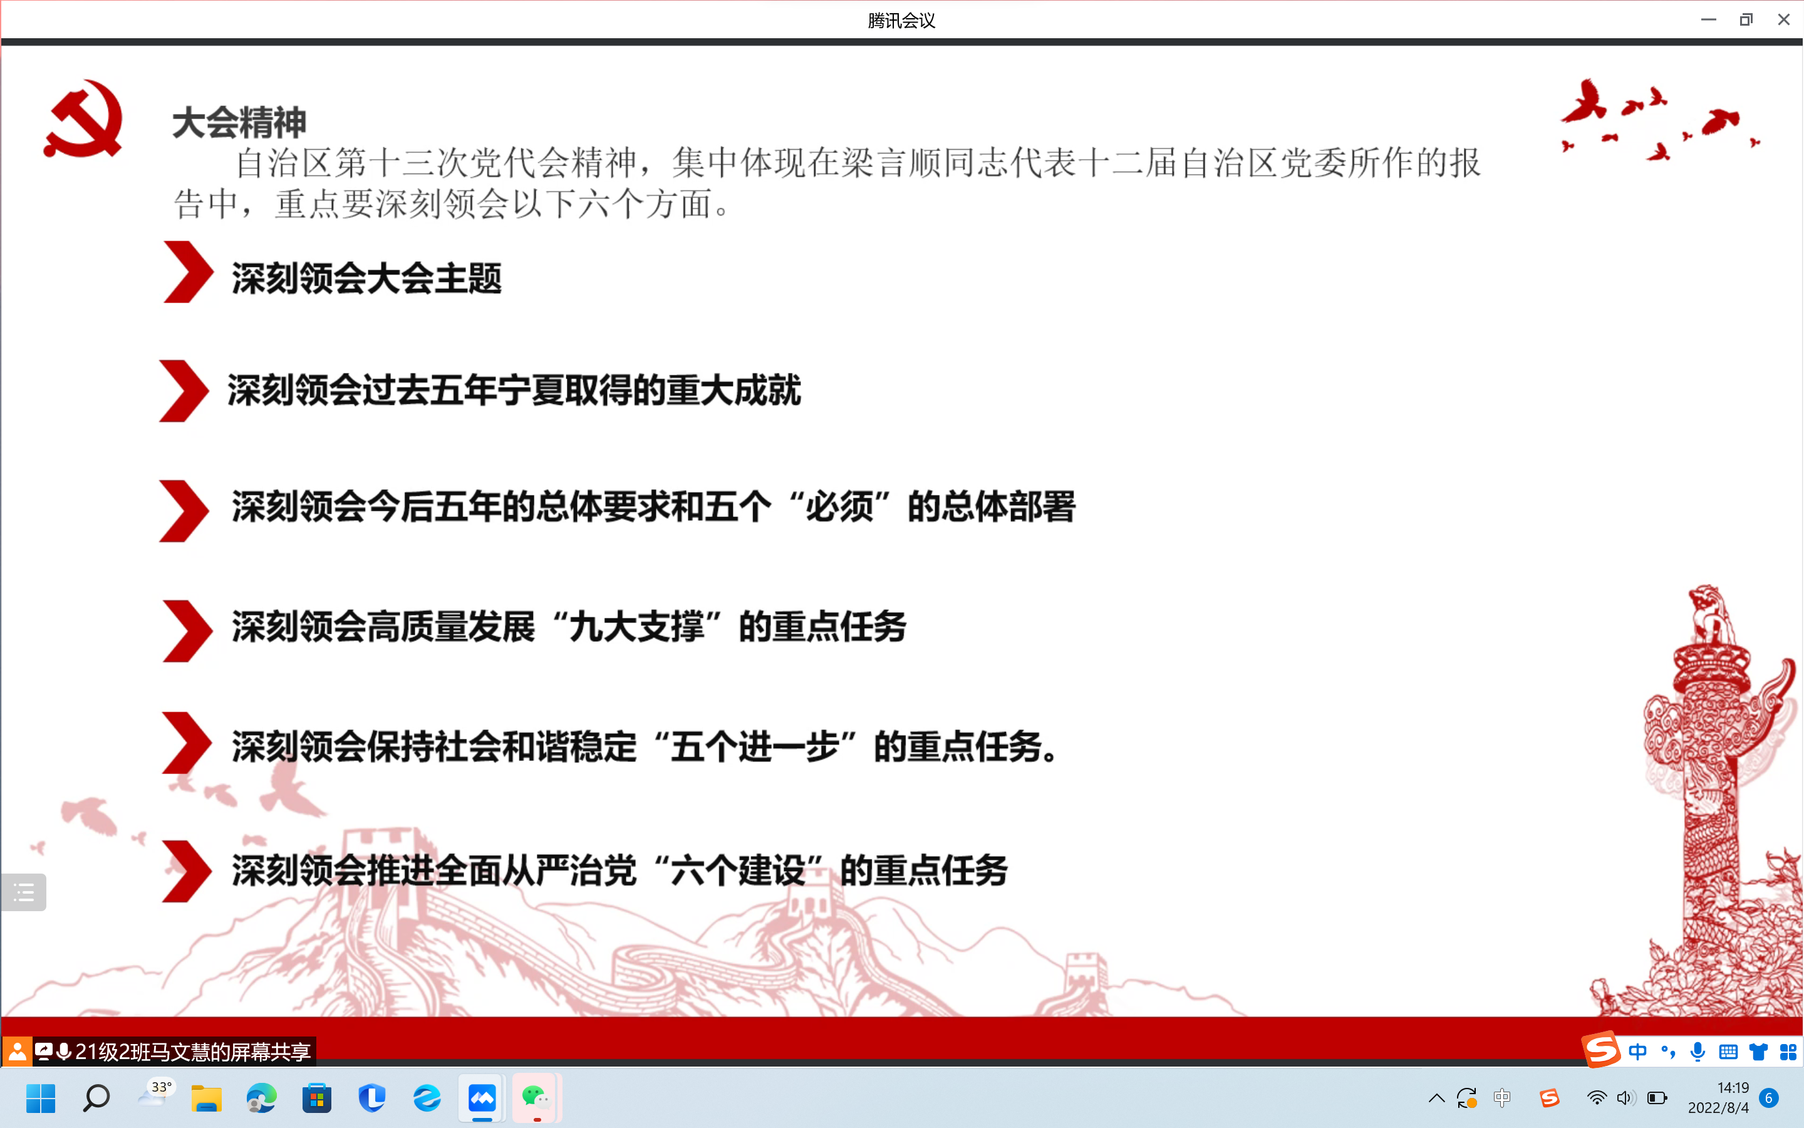The height and width of the screenshot is (1128, 1804).
Task: Toggle Chinese/English mode on Sogou toolbar
Action: [x=1638, y=1052]
